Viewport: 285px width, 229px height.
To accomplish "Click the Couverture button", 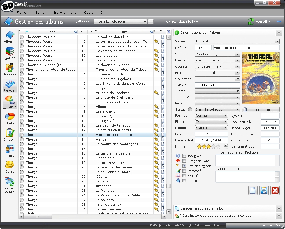I will tap(261, 109).
